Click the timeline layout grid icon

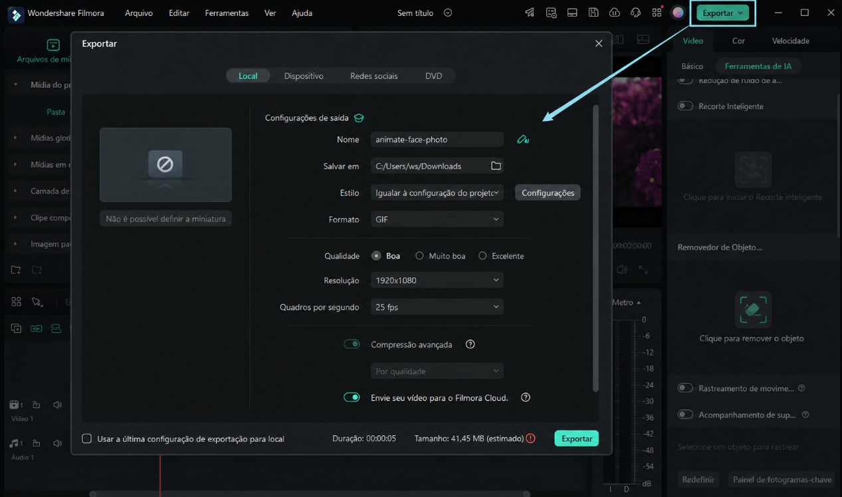click(x=16, y=302)
